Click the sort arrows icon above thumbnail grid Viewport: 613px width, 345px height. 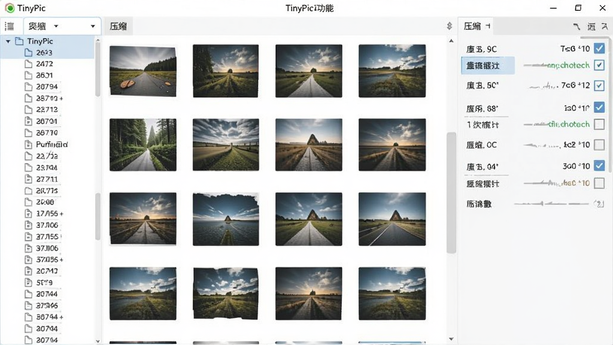tap(449, 26)
